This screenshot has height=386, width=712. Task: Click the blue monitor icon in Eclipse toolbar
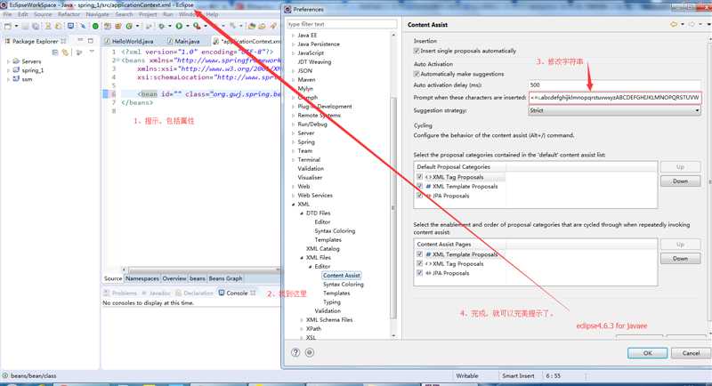point(70,27)
